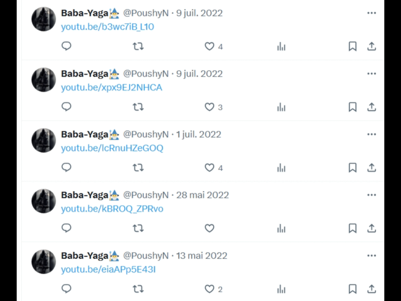Open more options menu on 13 mai tweet
Image resolution: width=401 pixels, height=301 pixels.
[372, 256]
